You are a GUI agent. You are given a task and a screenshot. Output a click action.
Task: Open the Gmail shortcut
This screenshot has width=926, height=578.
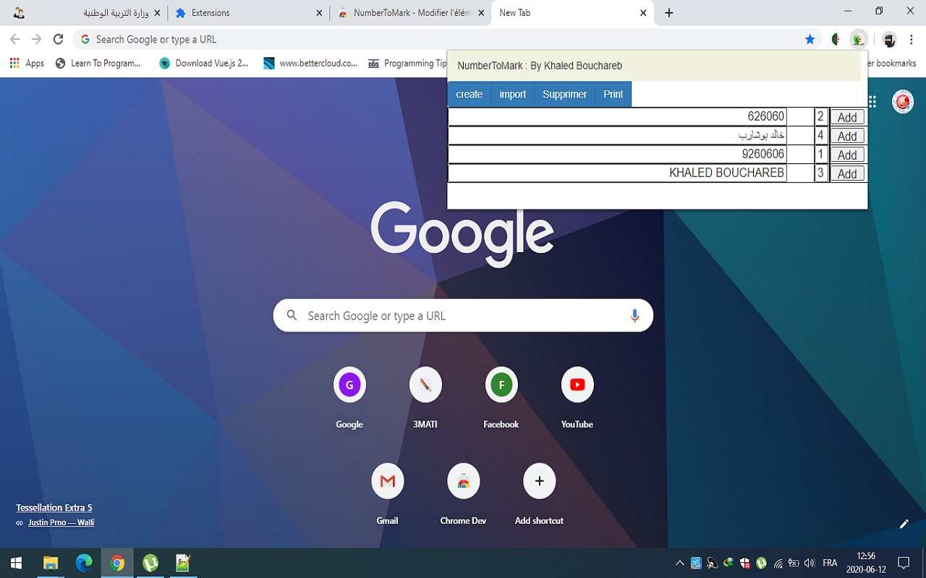[388, 480]
